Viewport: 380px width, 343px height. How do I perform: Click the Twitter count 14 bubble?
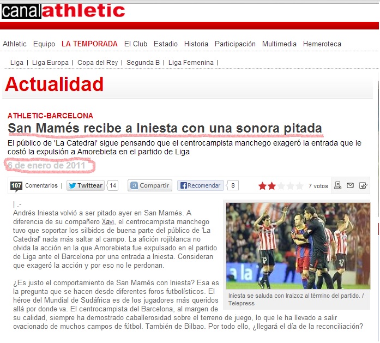pyautogui.click(x=113, y=185)
